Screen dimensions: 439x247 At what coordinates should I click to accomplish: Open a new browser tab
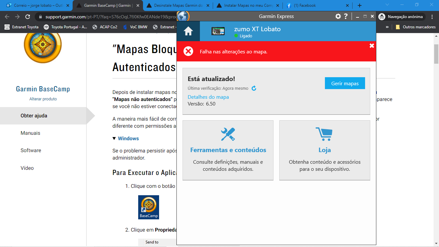[360, 5]
